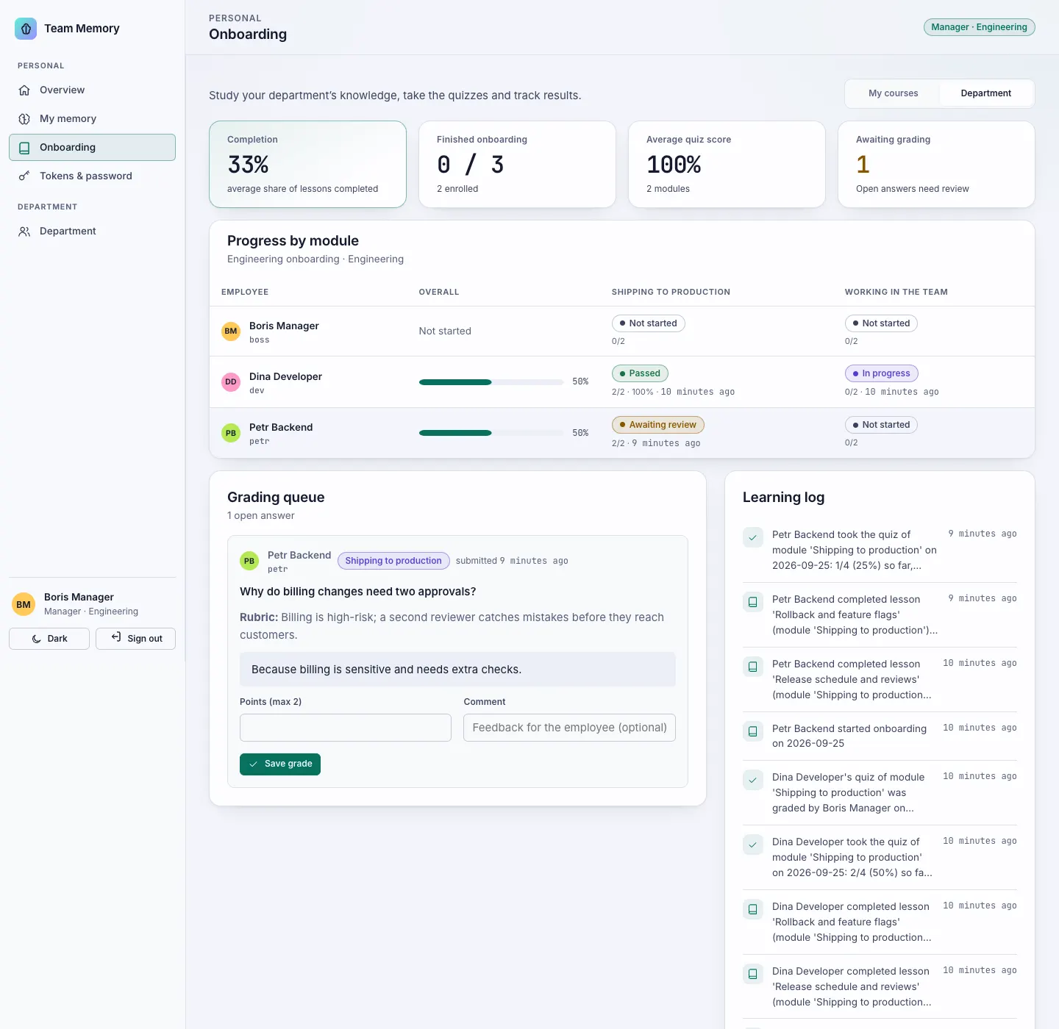The image size is (1059, 1029).
Task: Click the Completion 33% stat card
Action: point(307,164)
